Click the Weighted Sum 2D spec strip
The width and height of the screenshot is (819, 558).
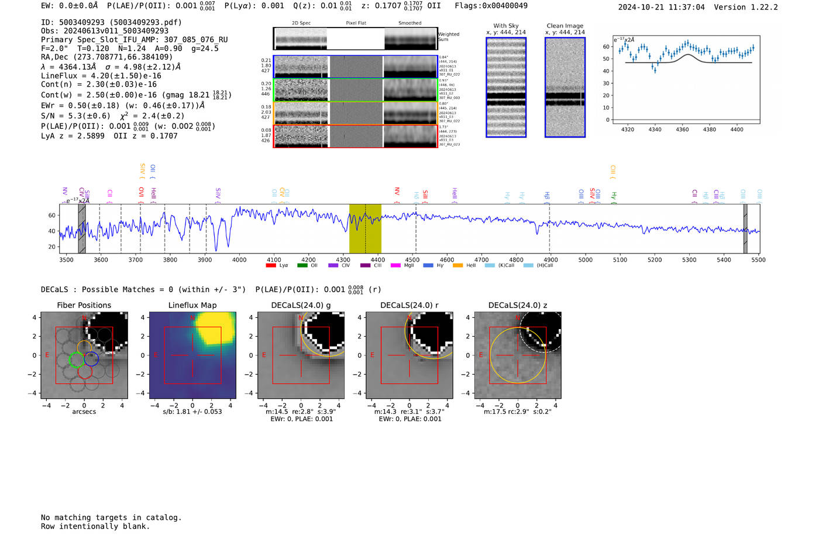coord(355,39)
